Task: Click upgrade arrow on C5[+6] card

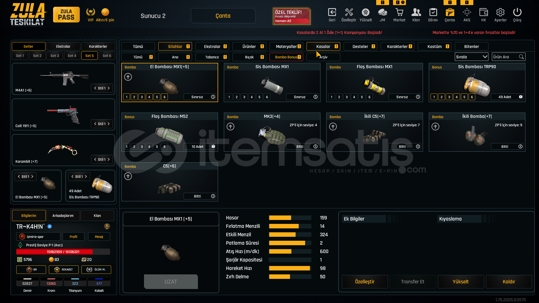Action: click(x=128, y=176)
